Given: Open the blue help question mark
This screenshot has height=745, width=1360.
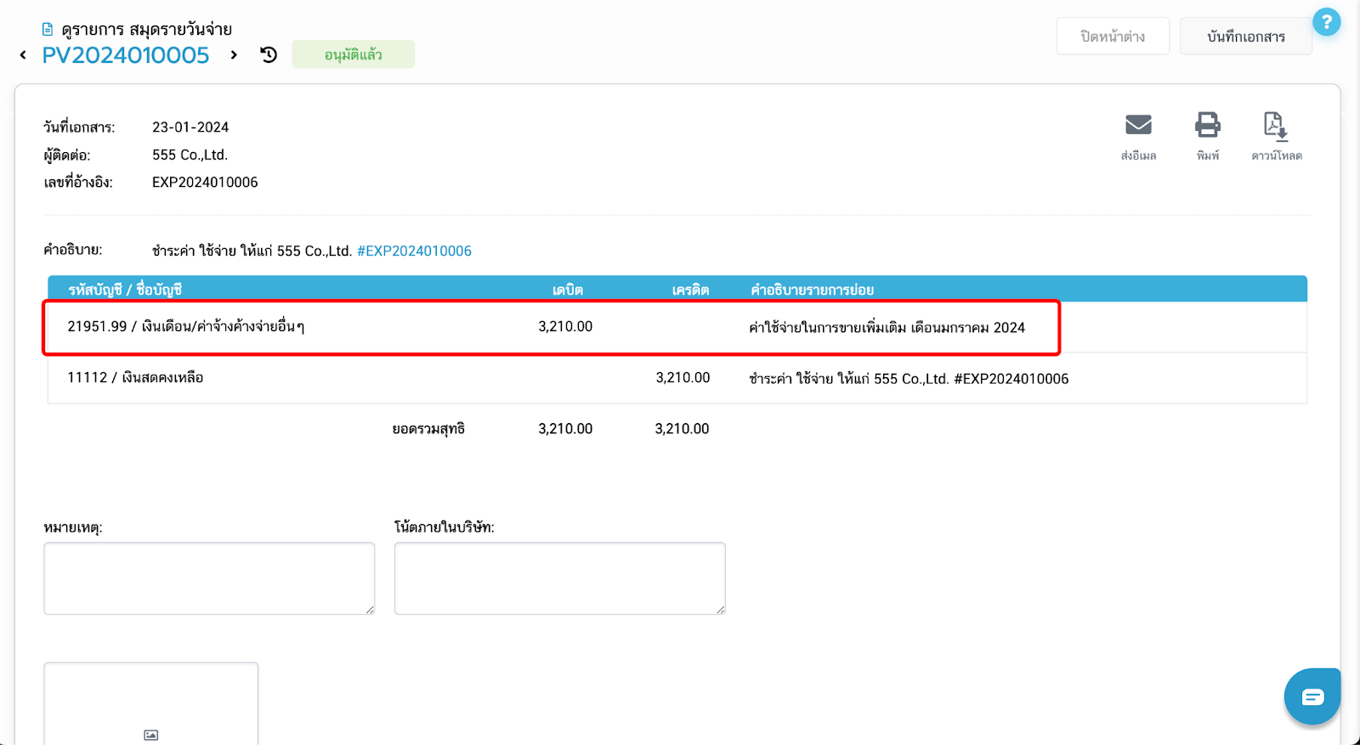Looking at the screenshot, I should [x=1326, y=22].
